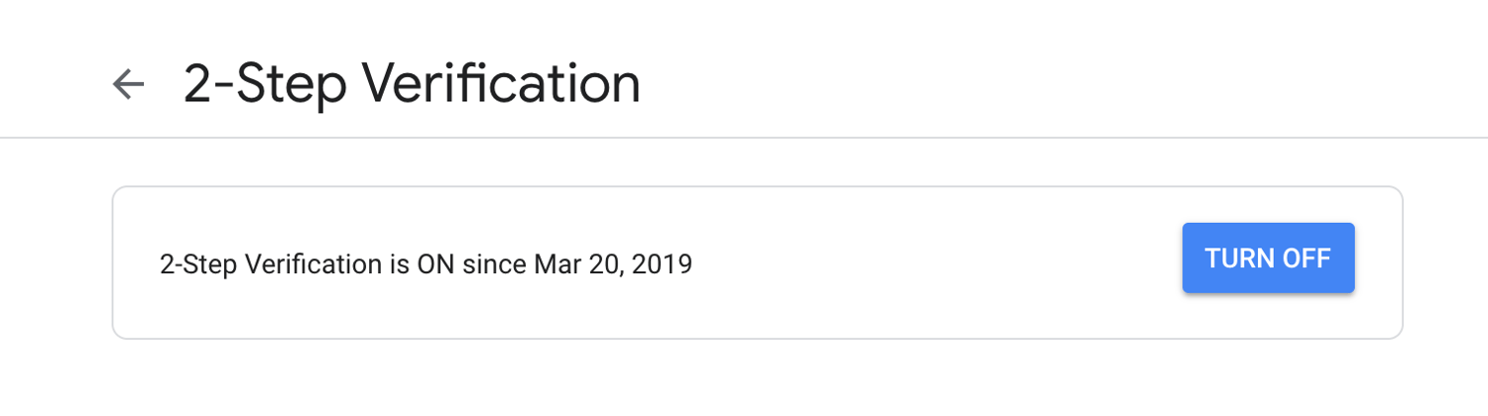This screenshot has height=416, width=1488.
Task: Return to previous page via left arrow
Action: click(128, 84)
